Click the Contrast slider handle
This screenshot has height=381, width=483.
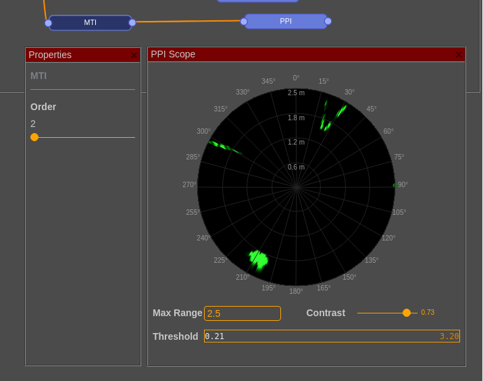point(407,313)
